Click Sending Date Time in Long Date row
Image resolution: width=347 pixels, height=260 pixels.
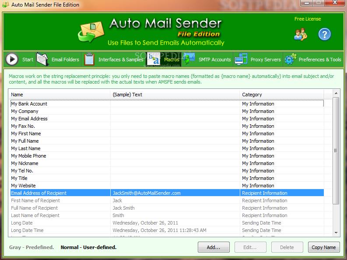coord(261,223)
